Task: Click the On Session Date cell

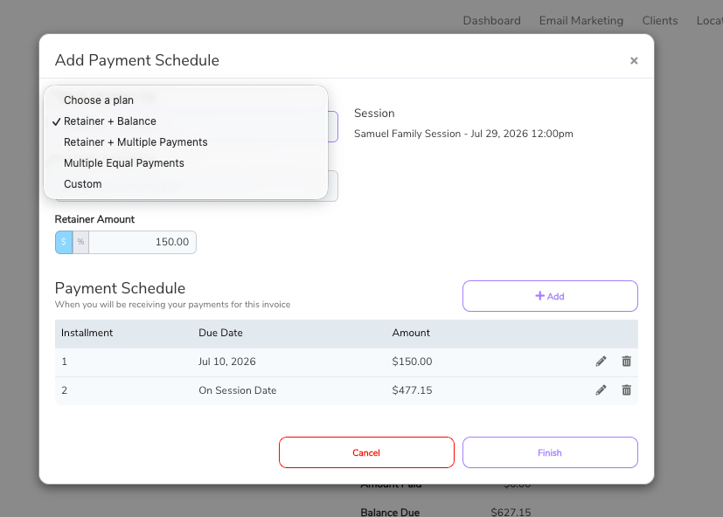Action: (x=238, y=390)
